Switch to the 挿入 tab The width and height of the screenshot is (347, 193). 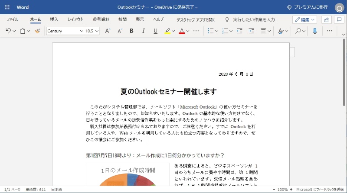pyautogui.click(x=54, y=19)
